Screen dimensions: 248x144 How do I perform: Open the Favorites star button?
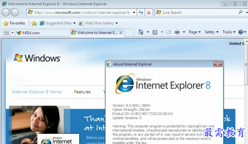pyautogui.click(x=14, y=23)
